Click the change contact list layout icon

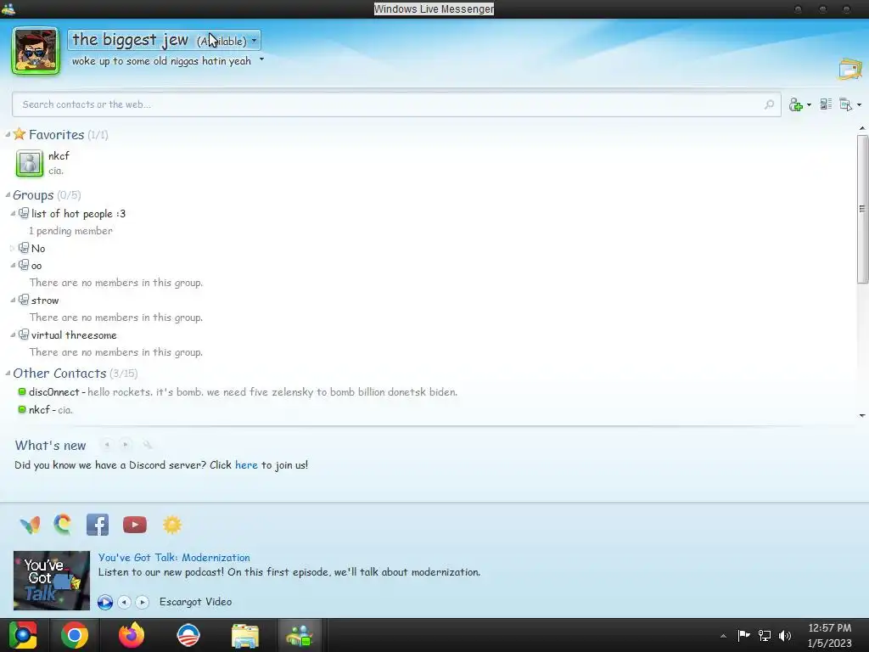(826, 104)
